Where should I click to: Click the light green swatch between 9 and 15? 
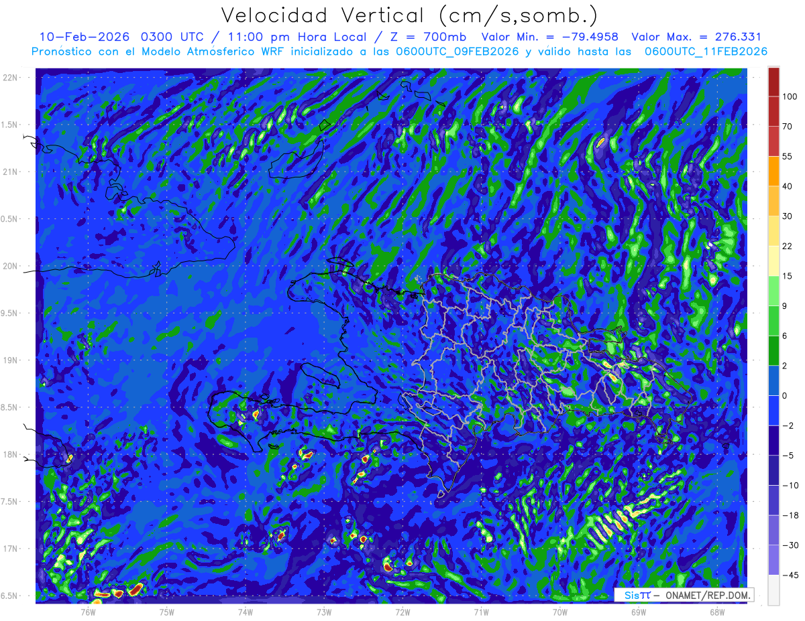click(773, 291)
